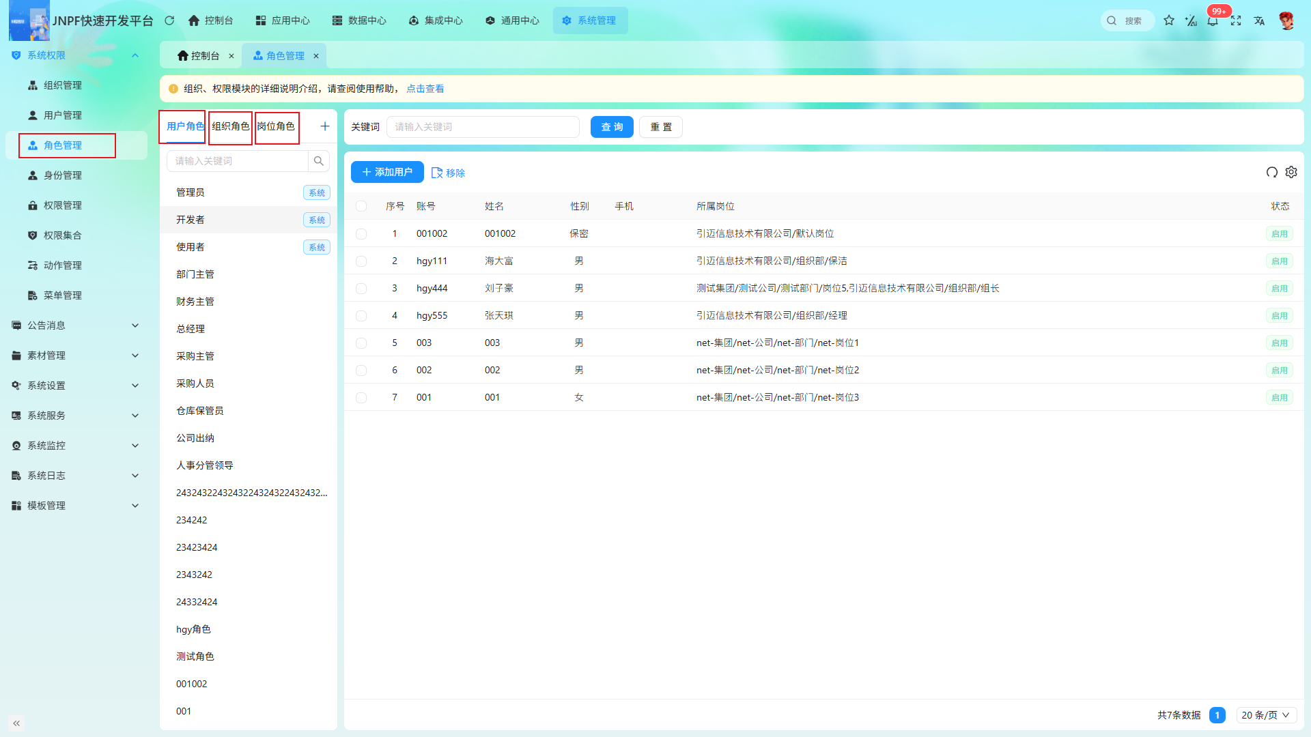Open the user avatar menu
Screen dimensions: 1311x737
[1287, 20]
